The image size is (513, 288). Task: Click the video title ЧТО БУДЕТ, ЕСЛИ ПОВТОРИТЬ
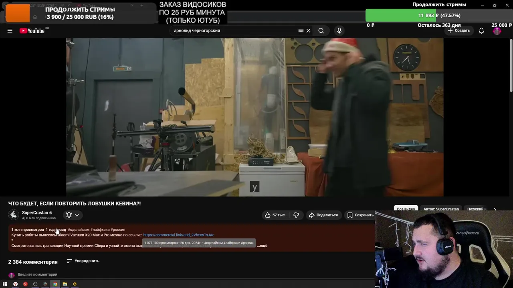(75, 204)
